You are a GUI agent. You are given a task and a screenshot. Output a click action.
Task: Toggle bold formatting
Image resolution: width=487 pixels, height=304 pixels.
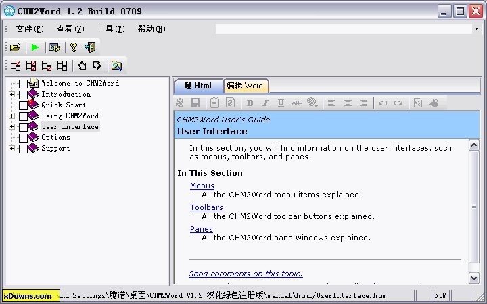(250, 103)
